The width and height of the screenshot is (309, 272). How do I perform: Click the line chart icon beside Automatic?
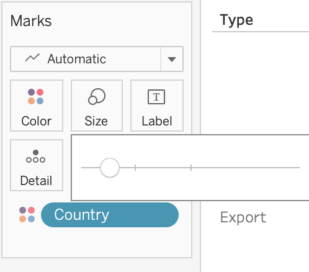(32, 58)
